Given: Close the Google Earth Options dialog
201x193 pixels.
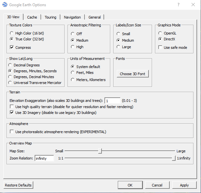Looking at the screenshot, I should tap(193, 5).
